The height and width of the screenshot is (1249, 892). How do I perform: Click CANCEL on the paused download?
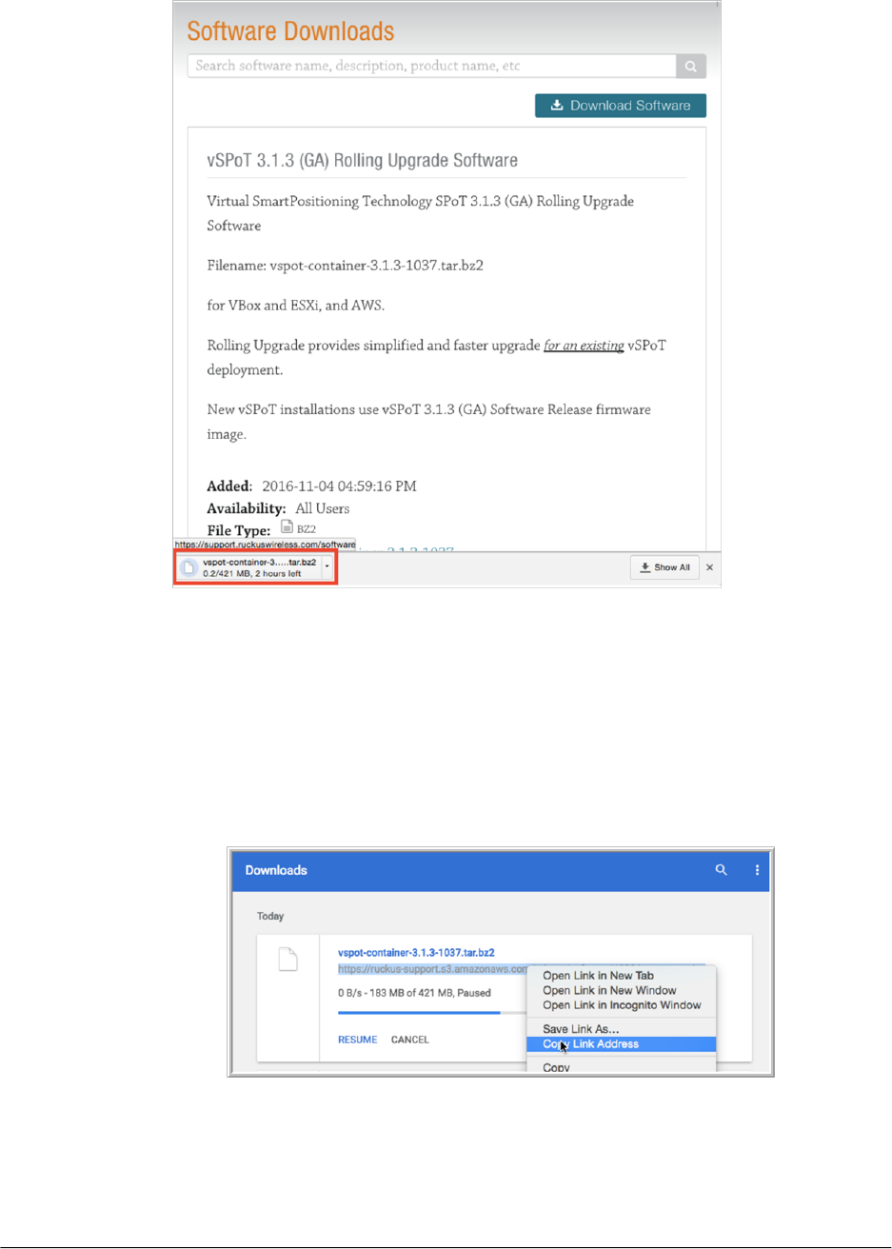pyautogui.click(x=410, y=1040)
